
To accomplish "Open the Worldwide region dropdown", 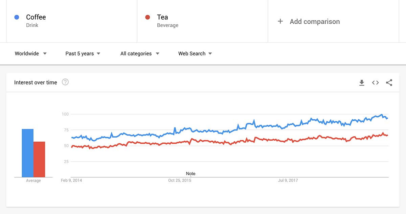I will tap(30, 53).
